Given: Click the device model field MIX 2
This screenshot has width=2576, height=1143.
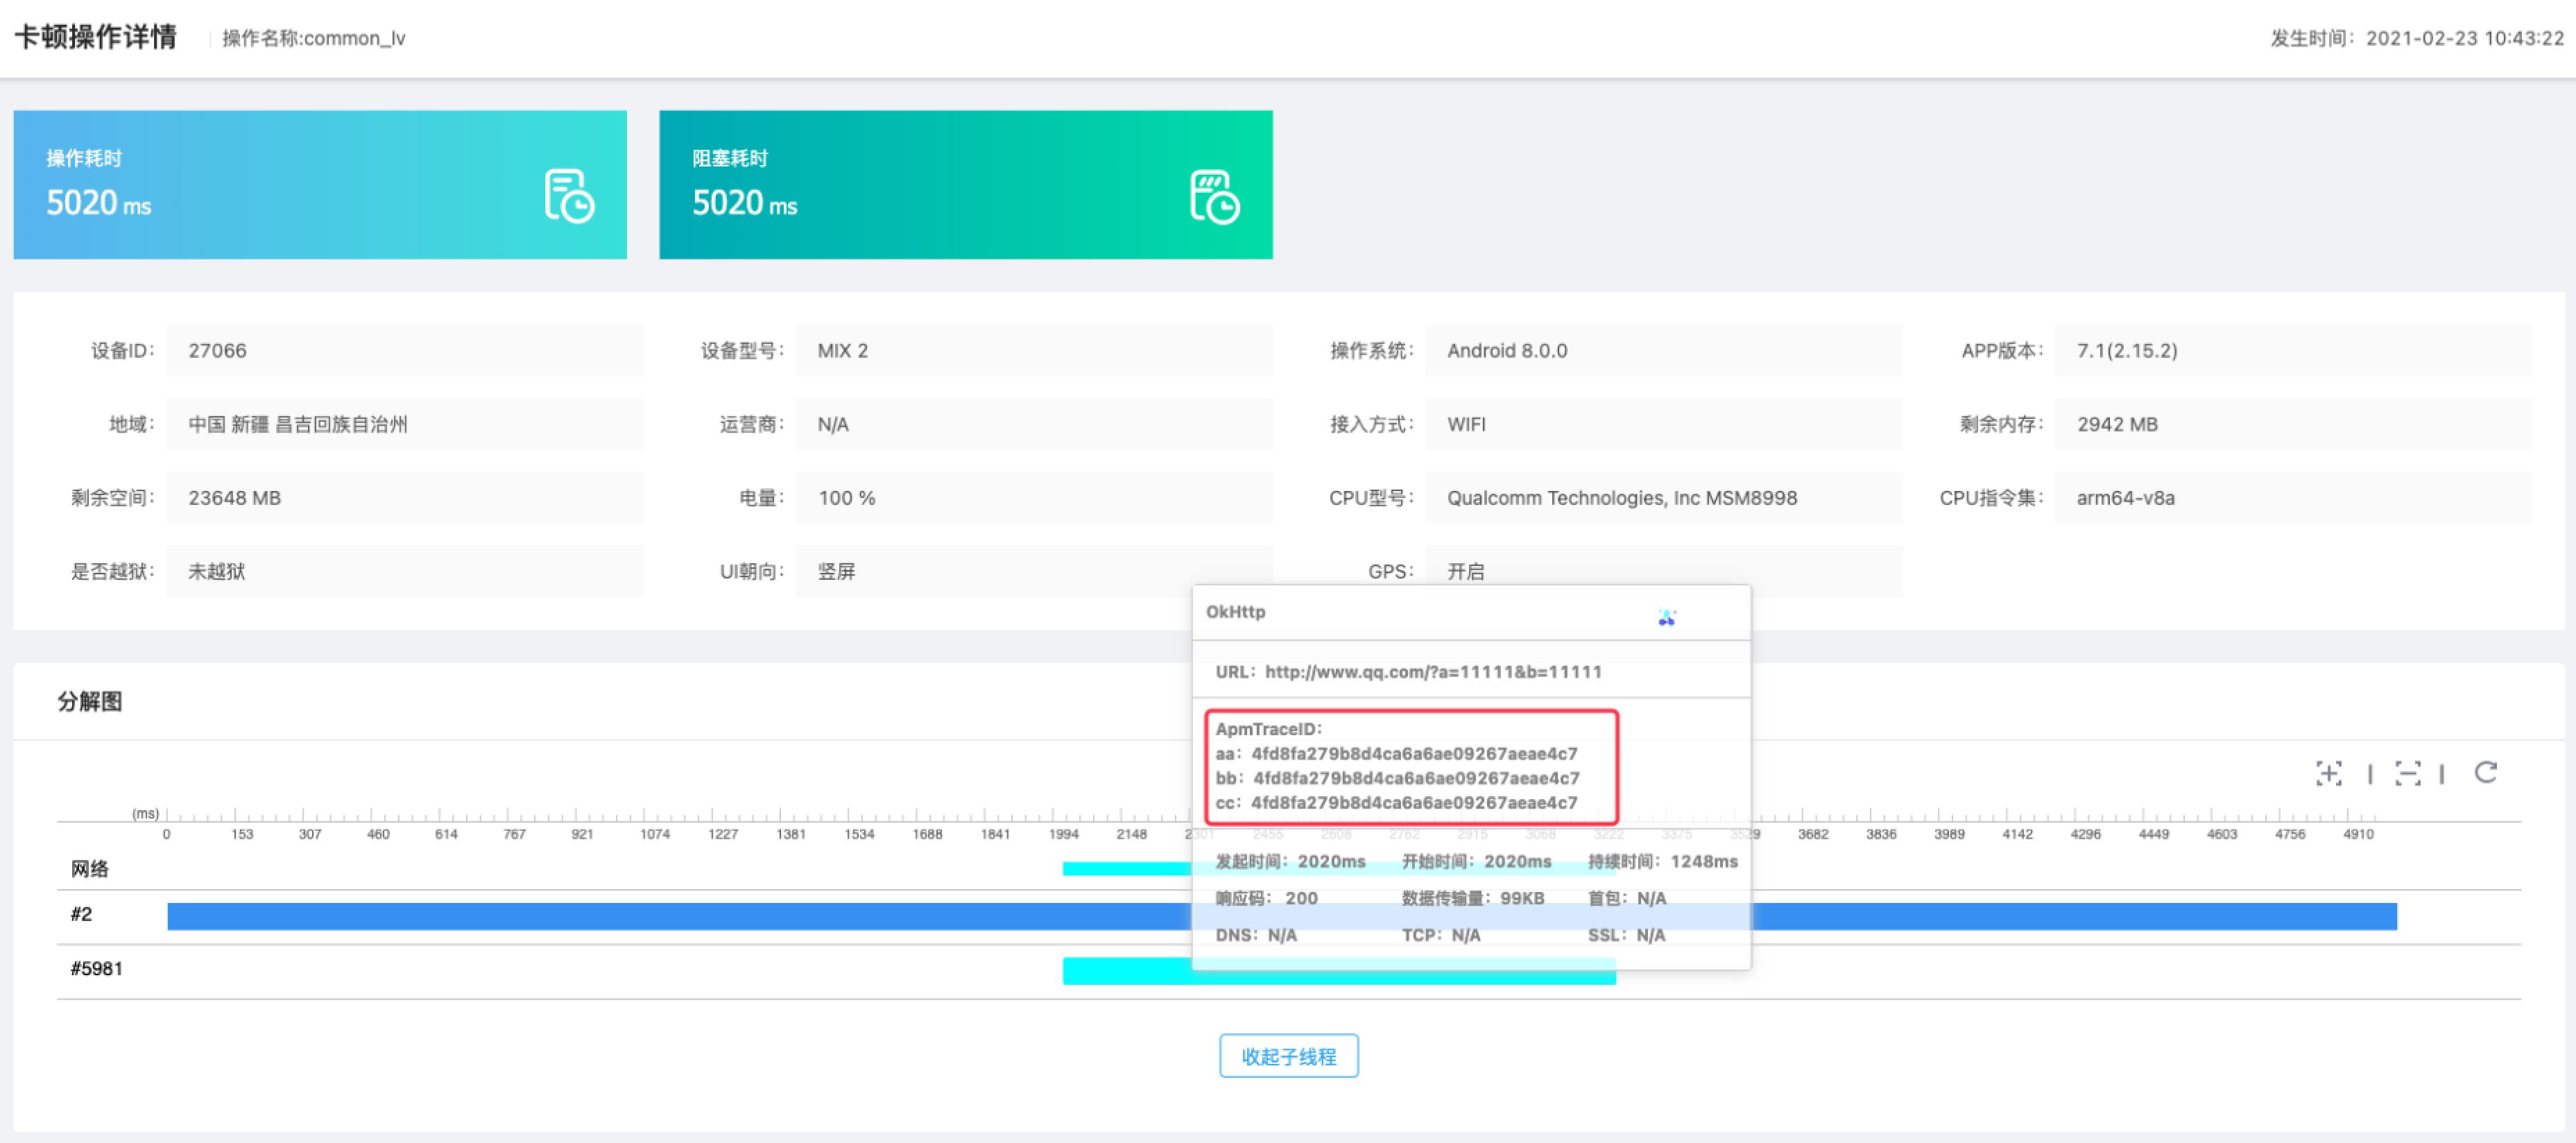Looking at the screenshot, I should (x=1034, y=351).
